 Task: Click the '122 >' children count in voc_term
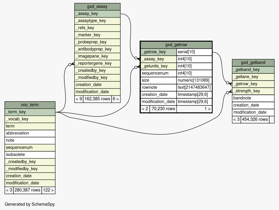48,190
